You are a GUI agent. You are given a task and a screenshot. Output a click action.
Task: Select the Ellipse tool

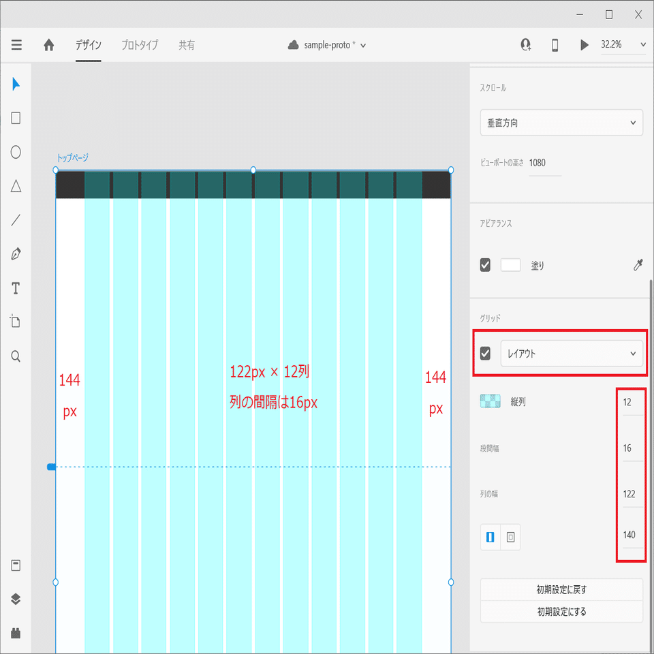[x=15, y=152]
